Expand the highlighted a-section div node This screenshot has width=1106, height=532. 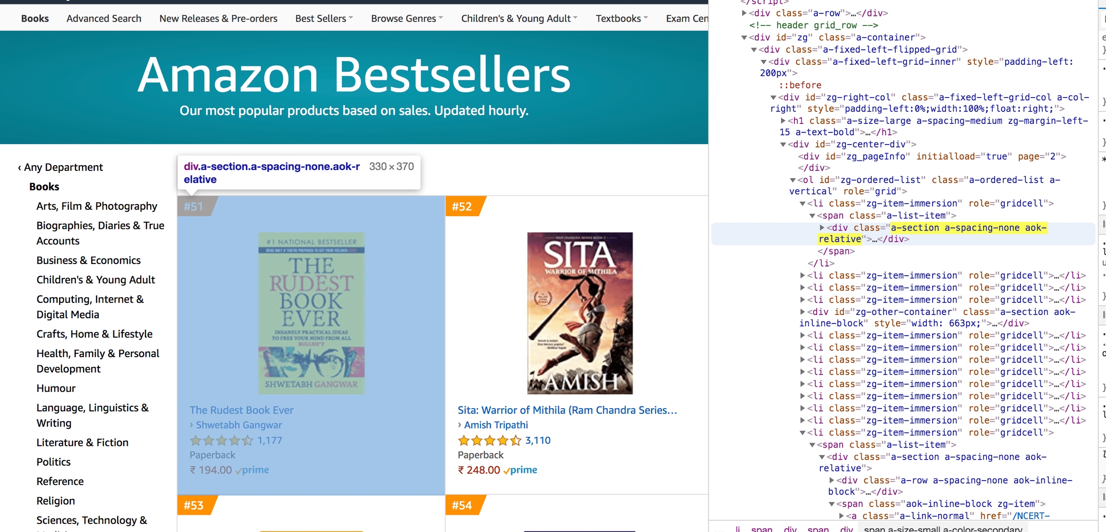822,228
